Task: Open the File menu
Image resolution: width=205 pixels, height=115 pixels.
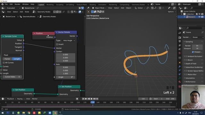Action: pyautogui.click(x=6, y=4)
